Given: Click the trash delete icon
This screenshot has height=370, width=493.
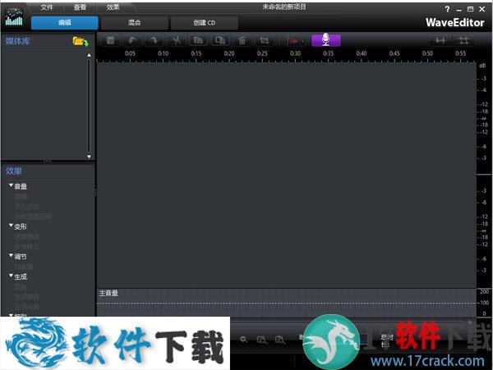Looking at the screenshot, I should [242, 40].
